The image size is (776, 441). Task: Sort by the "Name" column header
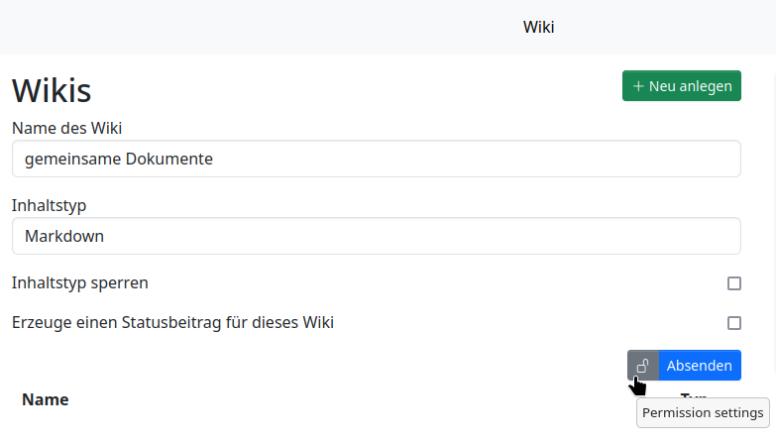point(46,399)
